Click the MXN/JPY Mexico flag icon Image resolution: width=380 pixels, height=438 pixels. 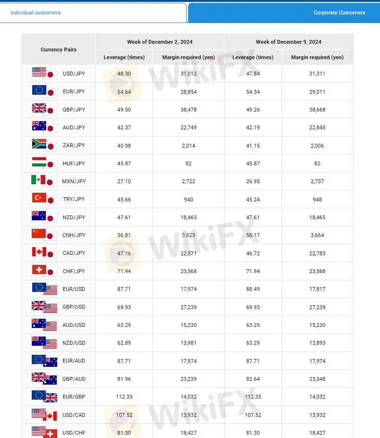pos(38,180)
